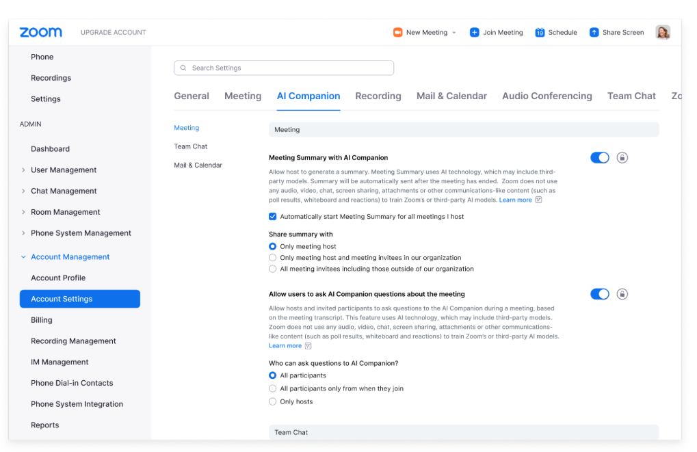Select All participants radio button
697x452 pixels.
[272, 375]
